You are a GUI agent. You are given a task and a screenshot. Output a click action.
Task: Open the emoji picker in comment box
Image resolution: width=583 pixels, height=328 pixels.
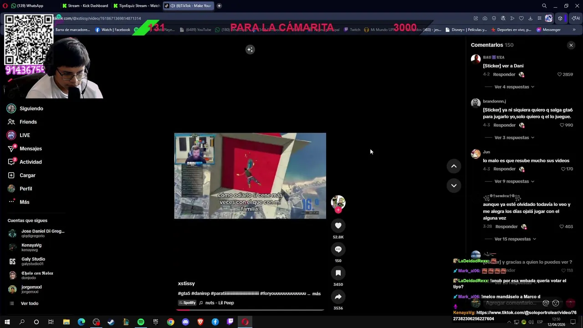(556, 303)
